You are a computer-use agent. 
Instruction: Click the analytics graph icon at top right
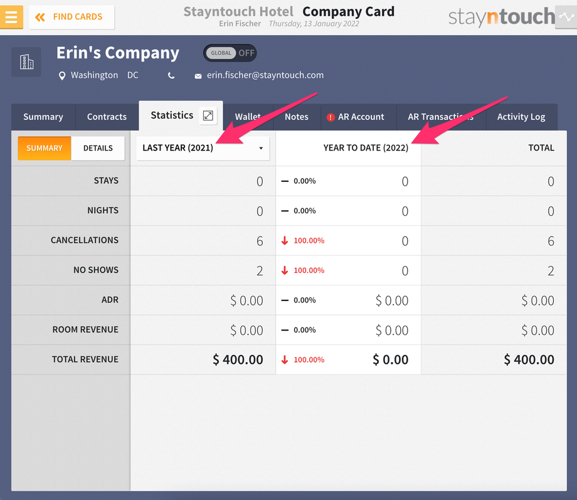click(x=566, y=17)
